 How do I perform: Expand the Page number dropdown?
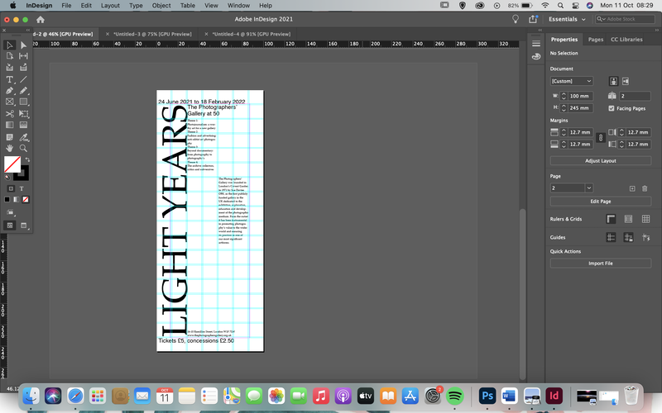coord(589,188)
